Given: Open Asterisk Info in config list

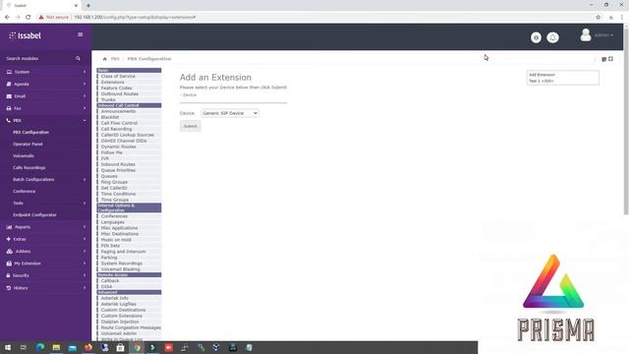Looking at the screenshot, I should (115, 298).
